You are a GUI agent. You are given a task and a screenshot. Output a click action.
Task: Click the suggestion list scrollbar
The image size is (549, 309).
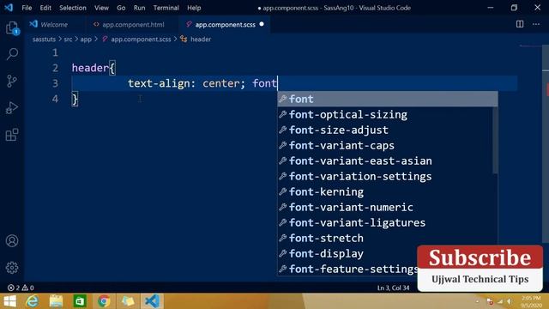495,140
